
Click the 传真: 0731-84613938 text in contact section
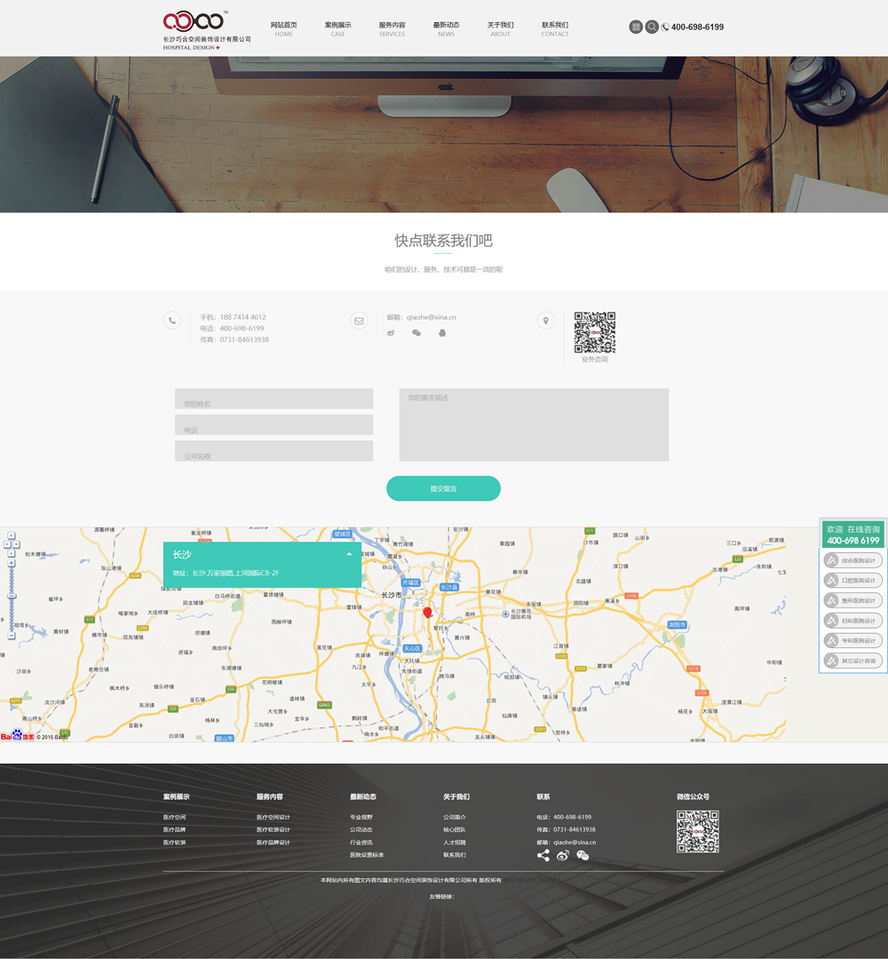pos(234,339)
